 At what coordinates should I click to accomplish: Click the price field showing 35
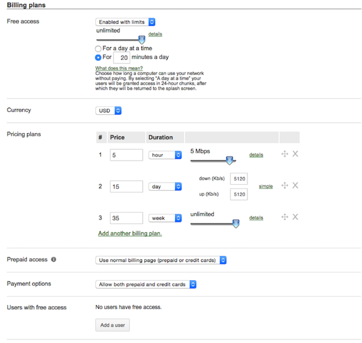click(x=126, y=218)
